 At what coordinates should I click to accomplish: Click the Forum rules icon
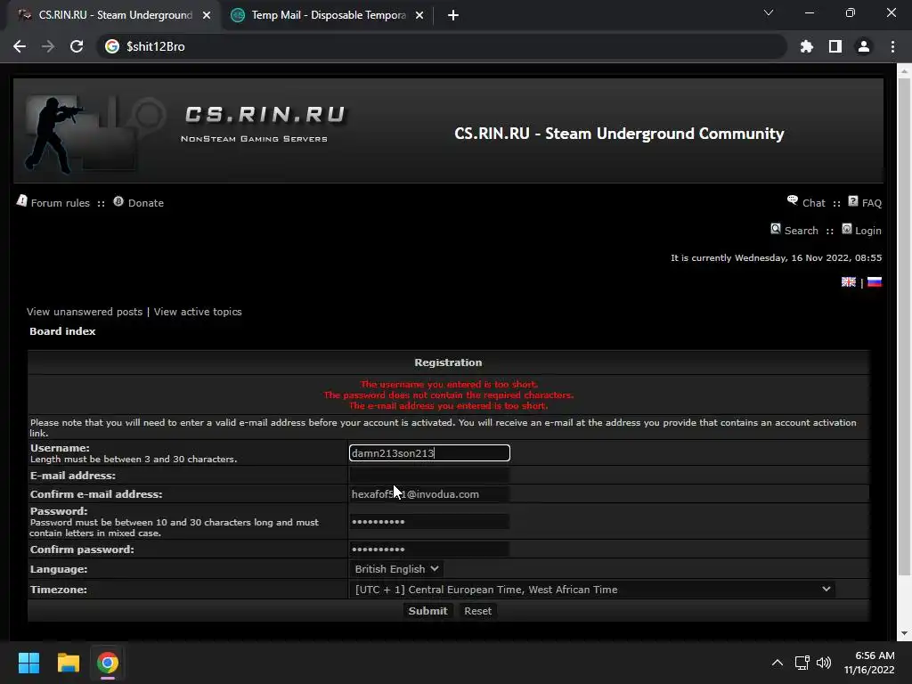coord(22,200)
